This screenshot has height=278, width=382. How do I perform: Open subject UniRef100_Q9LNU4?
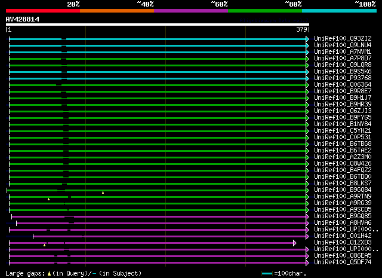(343, 45)
